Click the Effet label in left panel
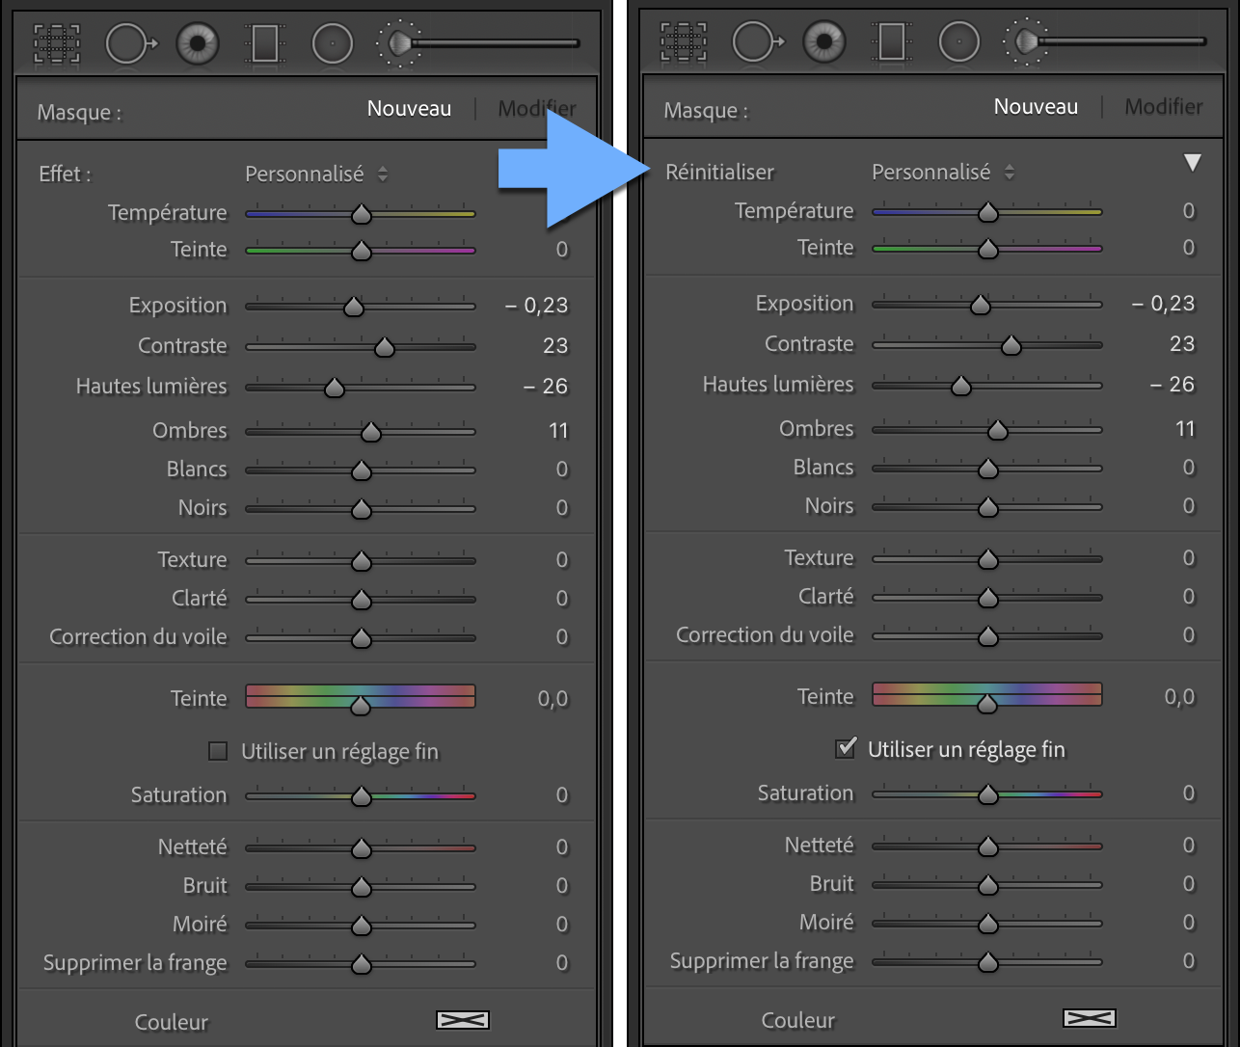1240x1047 pixels. [65, 174]
